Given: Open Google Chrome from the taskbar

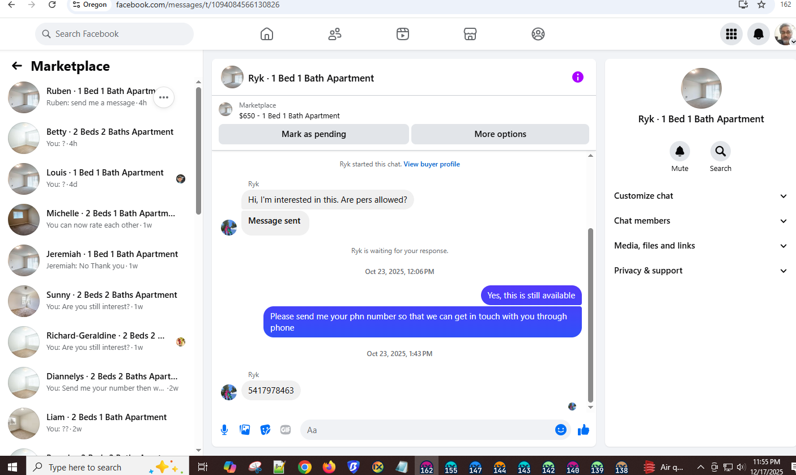Looking at the screenshot, I should pyautogui.click(x=305, y=467).
